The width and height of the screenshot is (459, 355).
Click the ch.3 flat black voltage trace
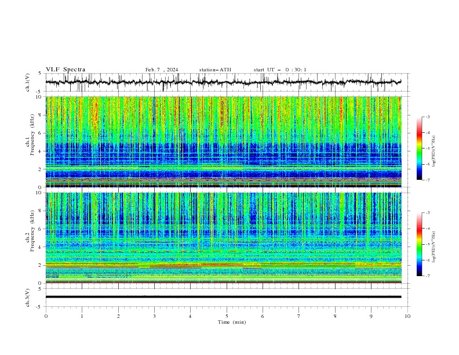tap(223, 297)
